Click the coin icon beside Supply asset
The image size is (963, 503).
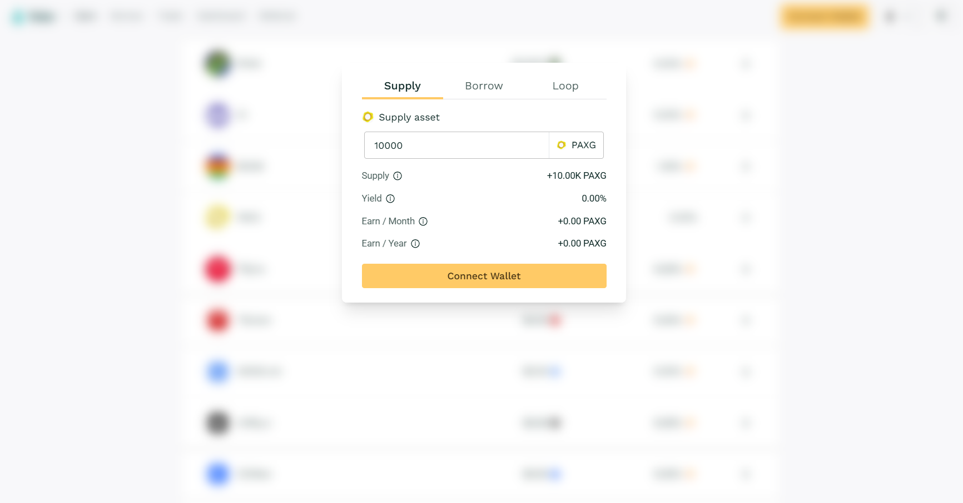(x=368, y=117)
